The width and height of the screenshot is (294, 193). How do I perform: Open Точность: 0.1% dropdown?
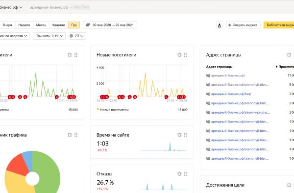tap(49, 36)
